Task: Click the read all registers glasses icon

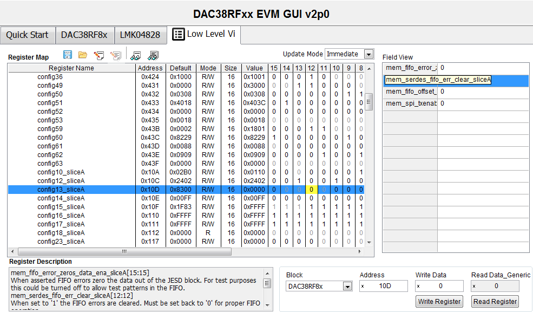Action: (x=153, y=55)
